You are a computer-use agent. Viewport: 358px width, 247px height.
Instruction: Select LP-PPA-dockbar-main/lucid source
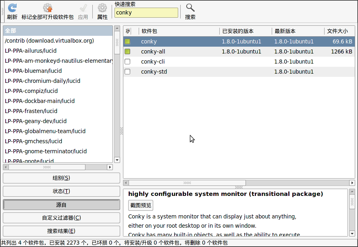(x=58, y=101)
